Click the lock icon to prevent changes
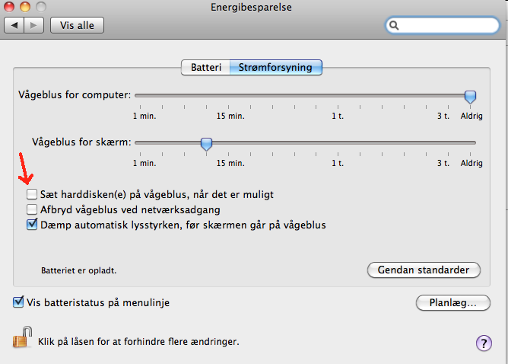Image resolution: width=508 pixels, height=364 pixels. (22, 337)
